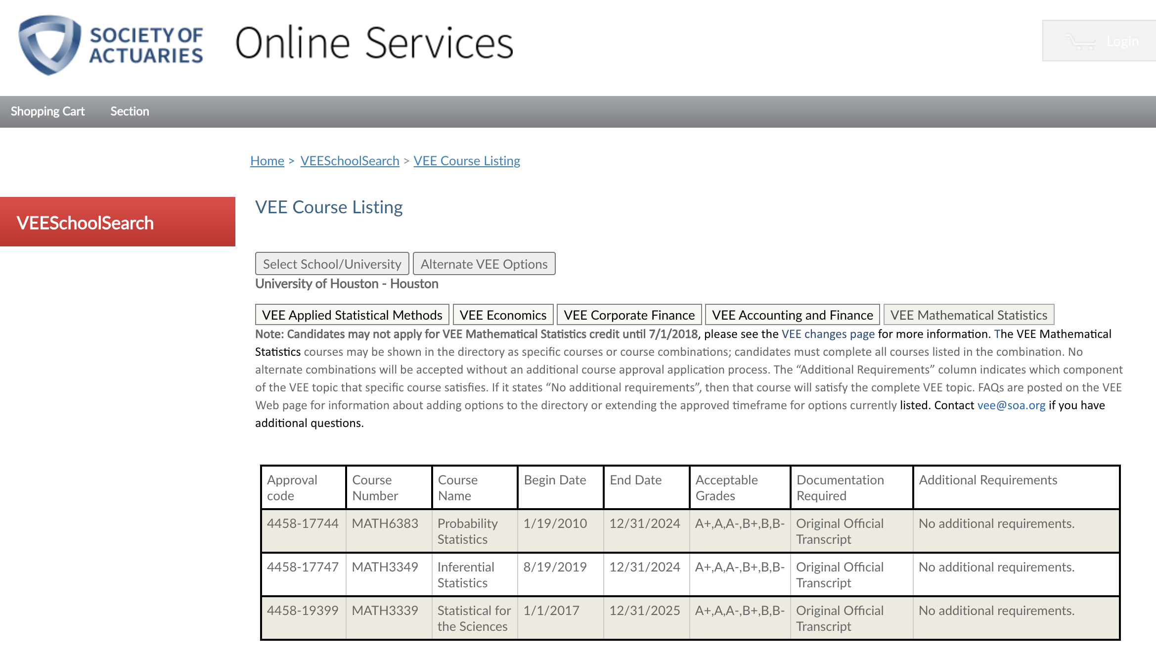Click the Begin Date column header
1156x665 pixels.
(560, 487)
